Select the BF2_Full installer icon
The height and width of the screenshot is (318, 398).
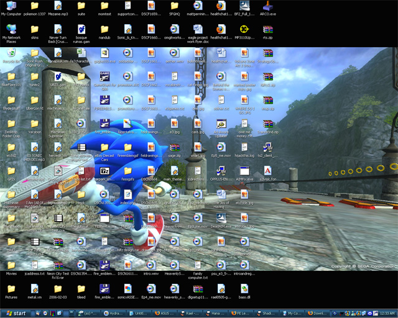click(244, 8)
